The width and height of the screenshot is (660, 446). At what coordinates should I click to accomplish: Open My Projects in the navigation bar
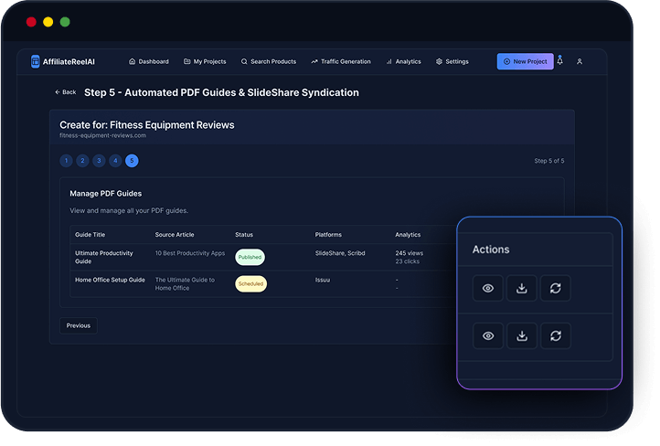pyautogui.click(x=205, y=61)
